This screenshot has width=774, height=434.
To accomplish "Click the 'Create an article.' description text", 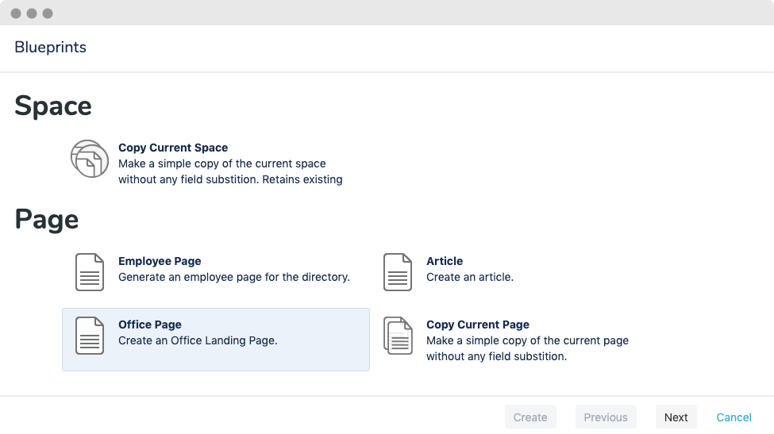I will (470, 277).
